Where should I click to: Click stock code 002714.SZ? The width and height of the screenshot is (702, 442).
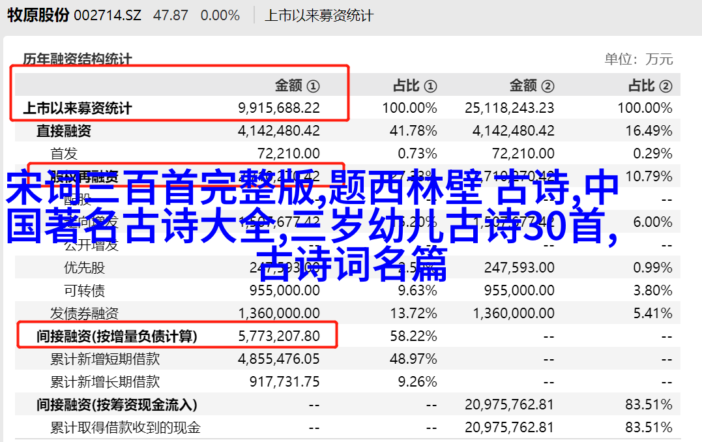coord(108,16)
